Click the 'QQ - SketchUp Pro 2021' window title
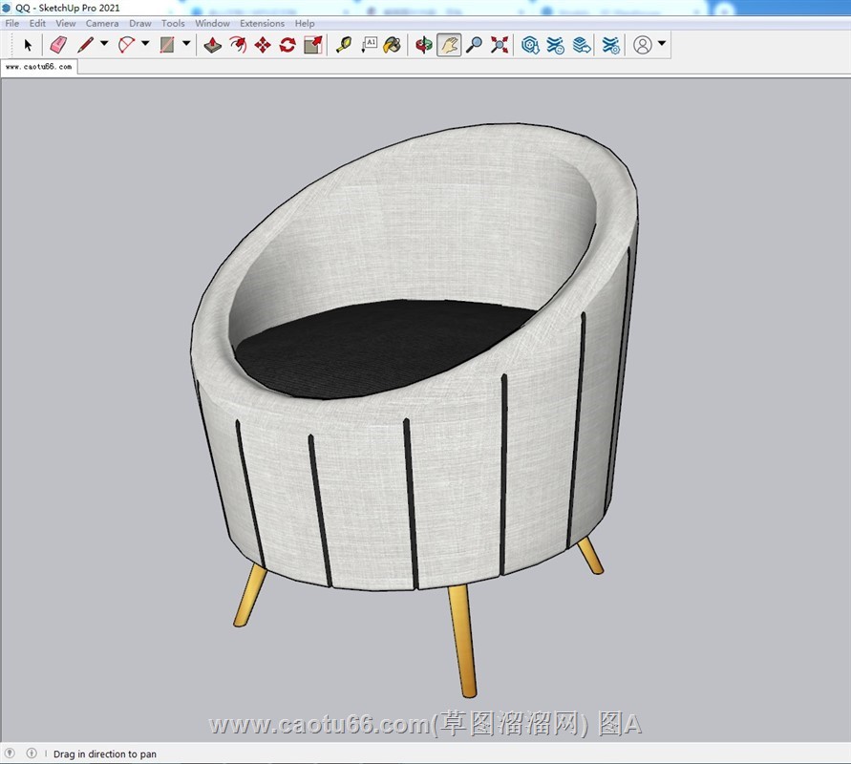This screenshot has width=851, height=764. tap(67, 8)
